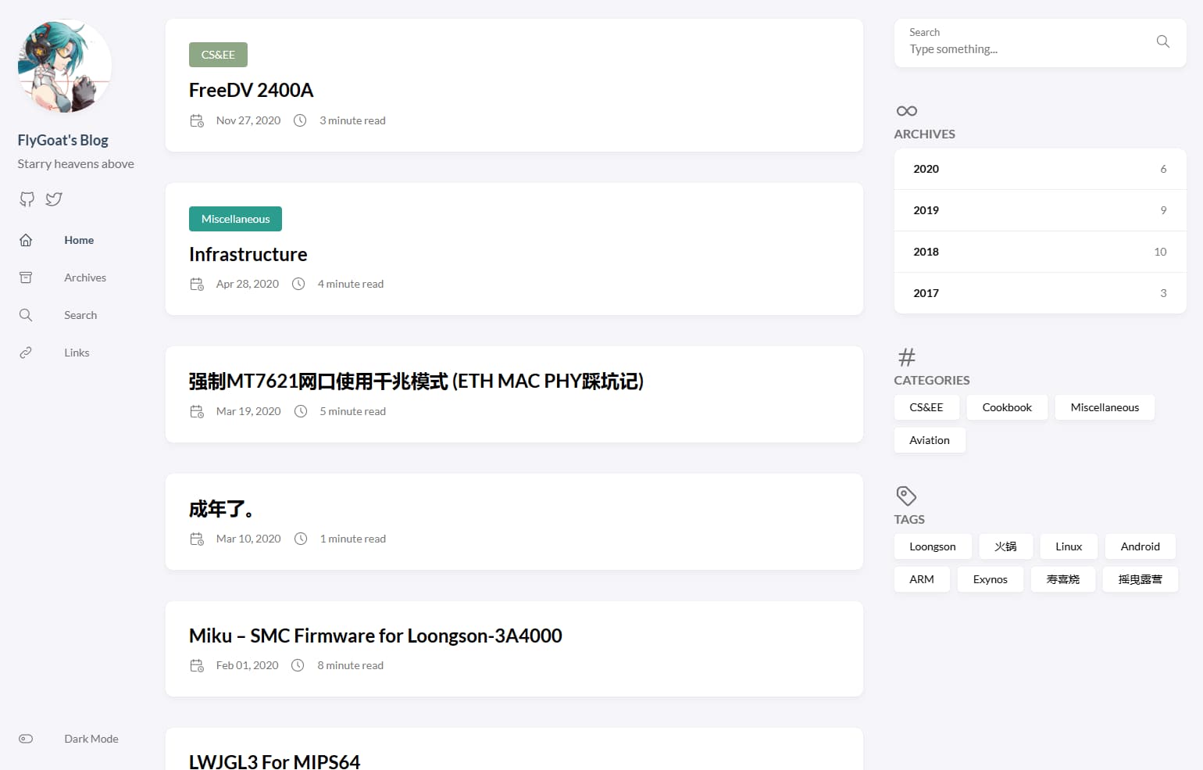Expand the 2020 archive entry
Viewport: 1203px width, 770px height.
click(x=1039, y=169)
